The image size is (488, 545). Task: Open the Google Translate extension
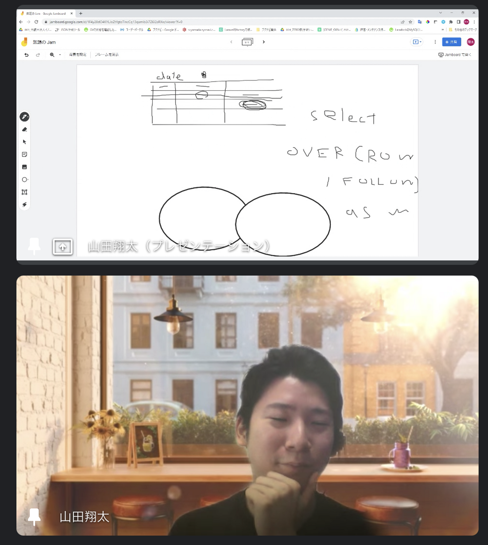(420, 22)
